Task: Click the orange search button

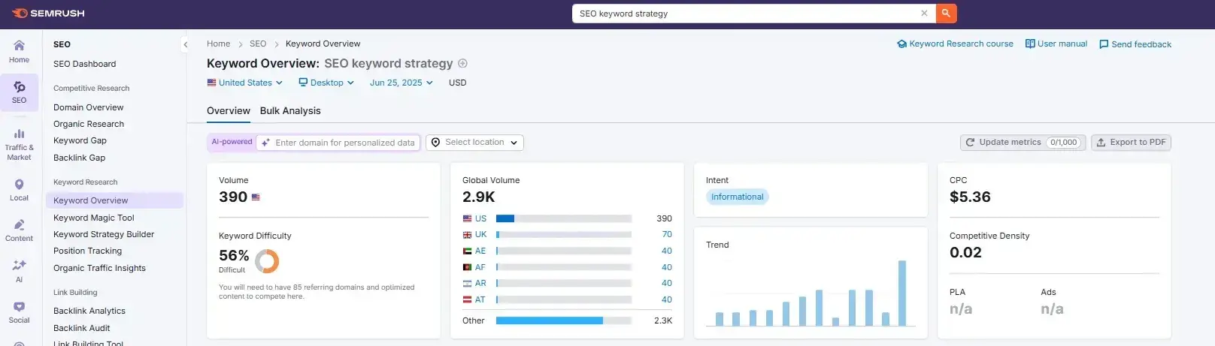Action: click(947, 14)
